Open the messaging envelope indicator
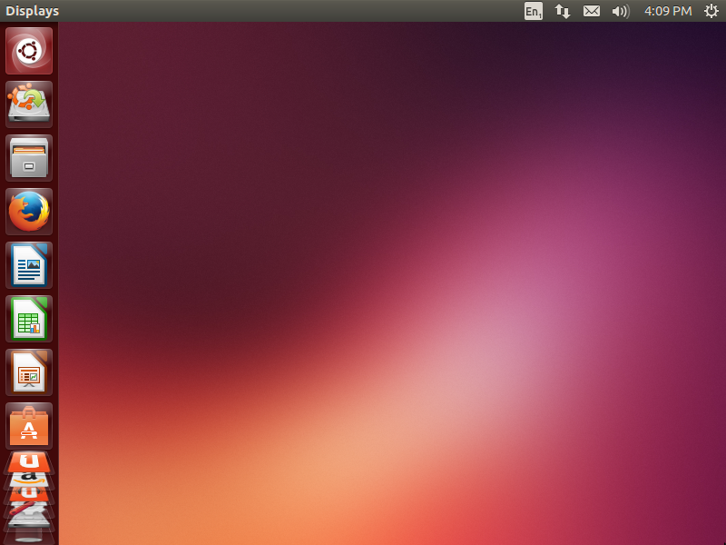726x545 pixels. [592, 11]
